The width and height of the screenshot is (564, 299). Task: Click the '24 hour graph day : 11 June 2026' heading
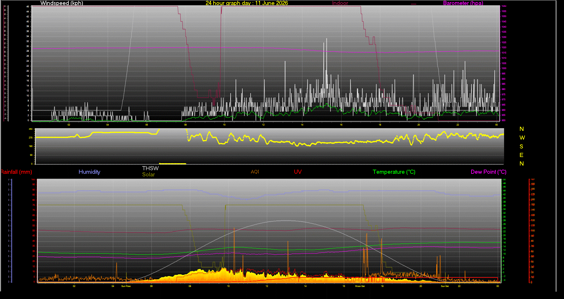[x=247, y=3]
